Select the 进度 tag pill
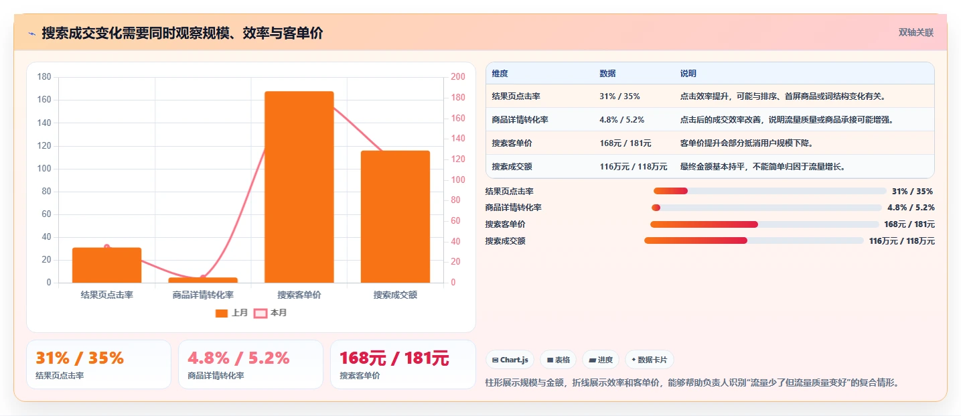 (x=601, y=360)
